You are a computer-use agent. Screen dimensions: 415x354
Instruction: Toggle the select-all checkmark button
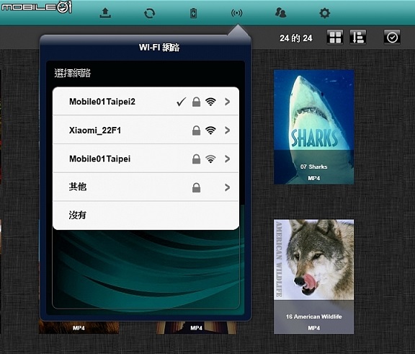click(x=392, y=37)
